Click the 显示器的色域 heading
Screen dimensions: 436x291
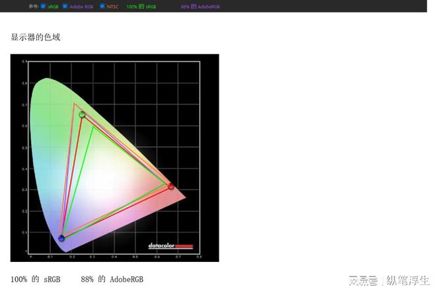pyautogui.click(x=36, y=37)
